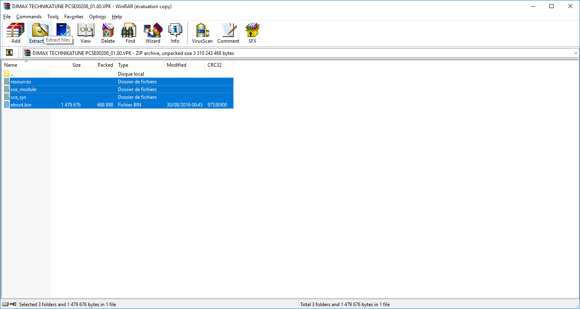This screenshot has width=580, height=309.
Task: Click 'Disque local' type text
Action: pos(131,74)
